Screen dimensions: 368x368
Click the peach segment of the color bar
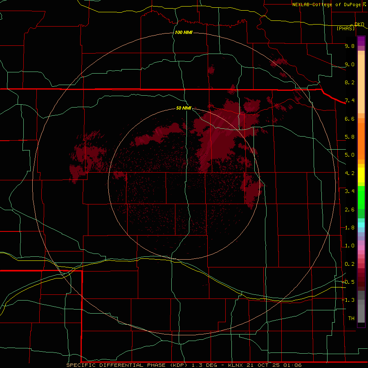361,84
